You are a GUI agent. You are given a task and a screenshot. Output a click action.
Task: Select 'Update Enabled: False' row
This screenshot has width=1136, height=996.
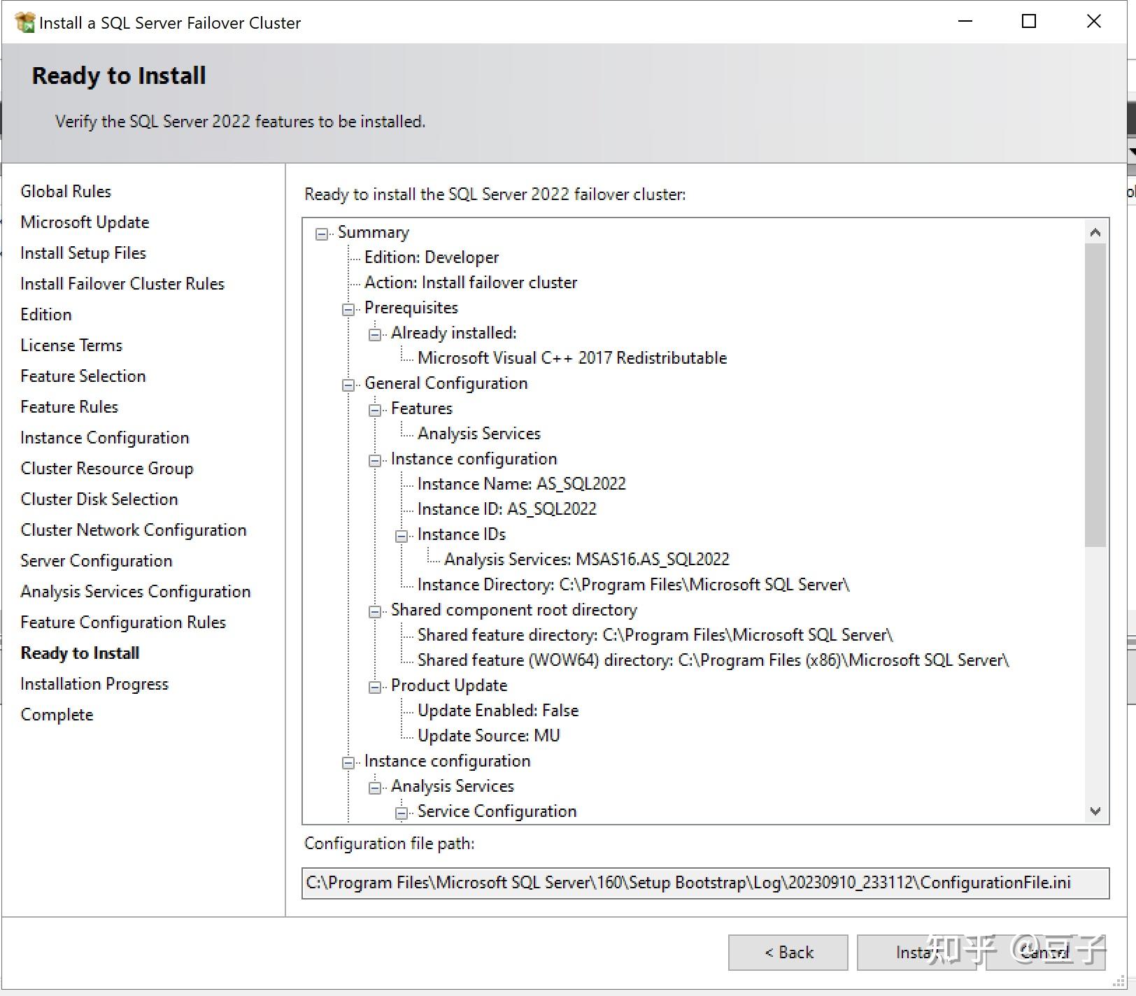click(498, 711)
